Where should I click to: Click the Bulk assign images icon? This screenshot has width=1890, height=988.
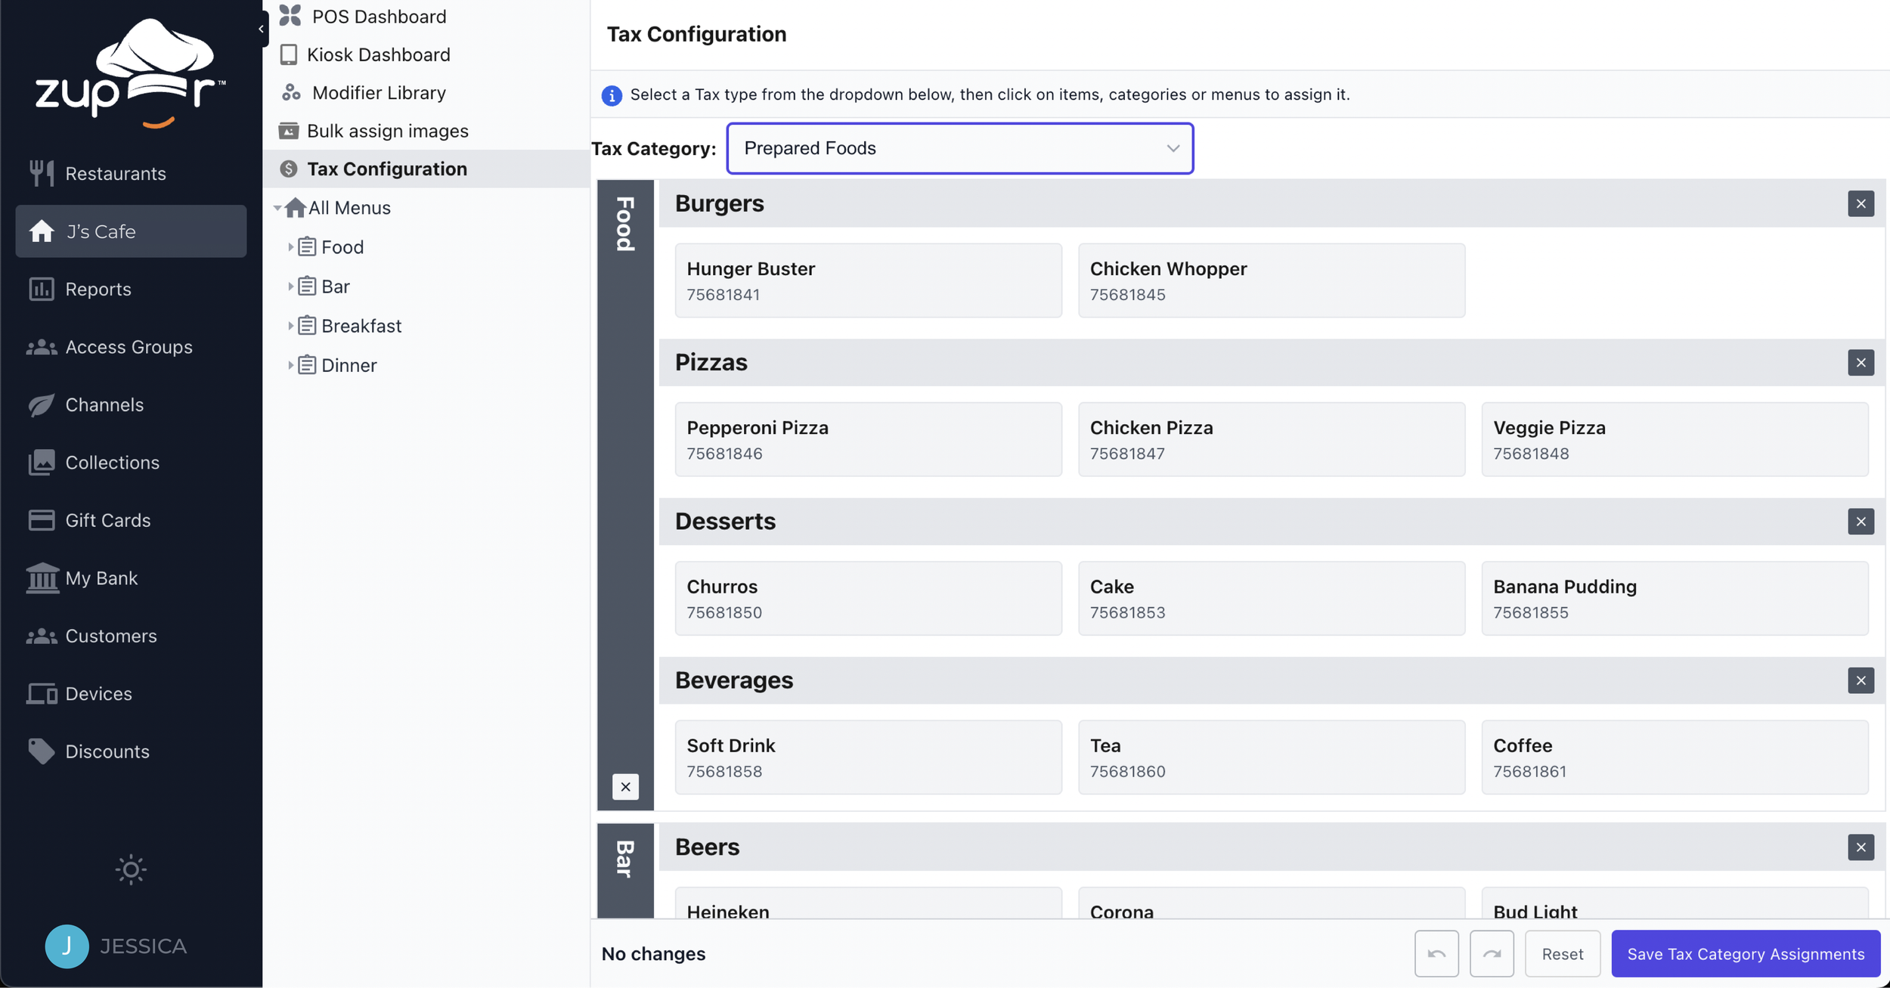[289, 131]
